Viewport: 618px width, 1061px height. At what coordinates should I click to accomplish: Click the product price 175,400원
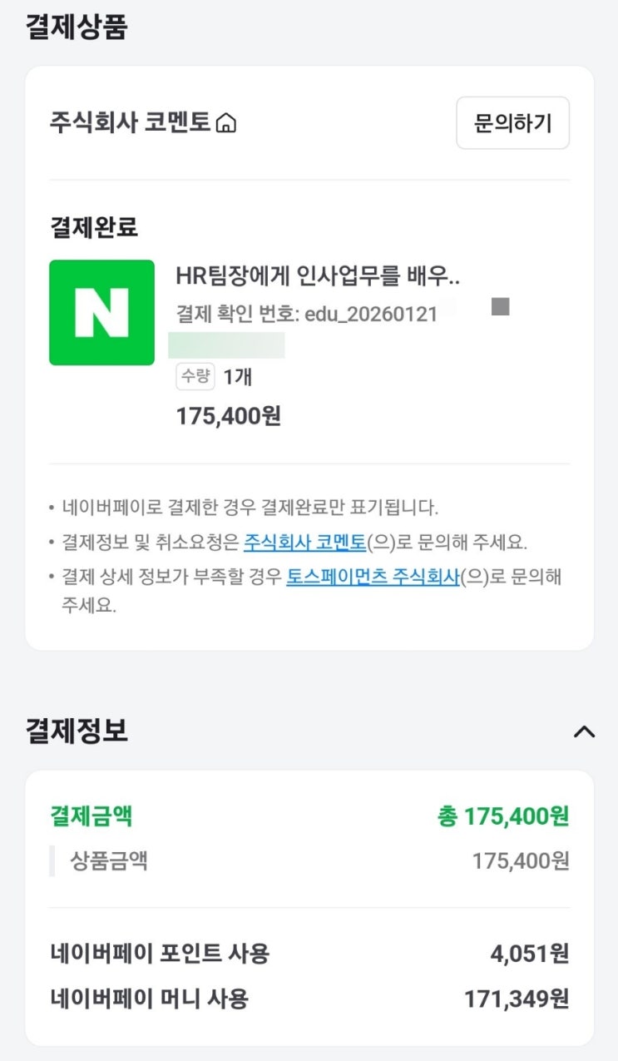[228, 416]
